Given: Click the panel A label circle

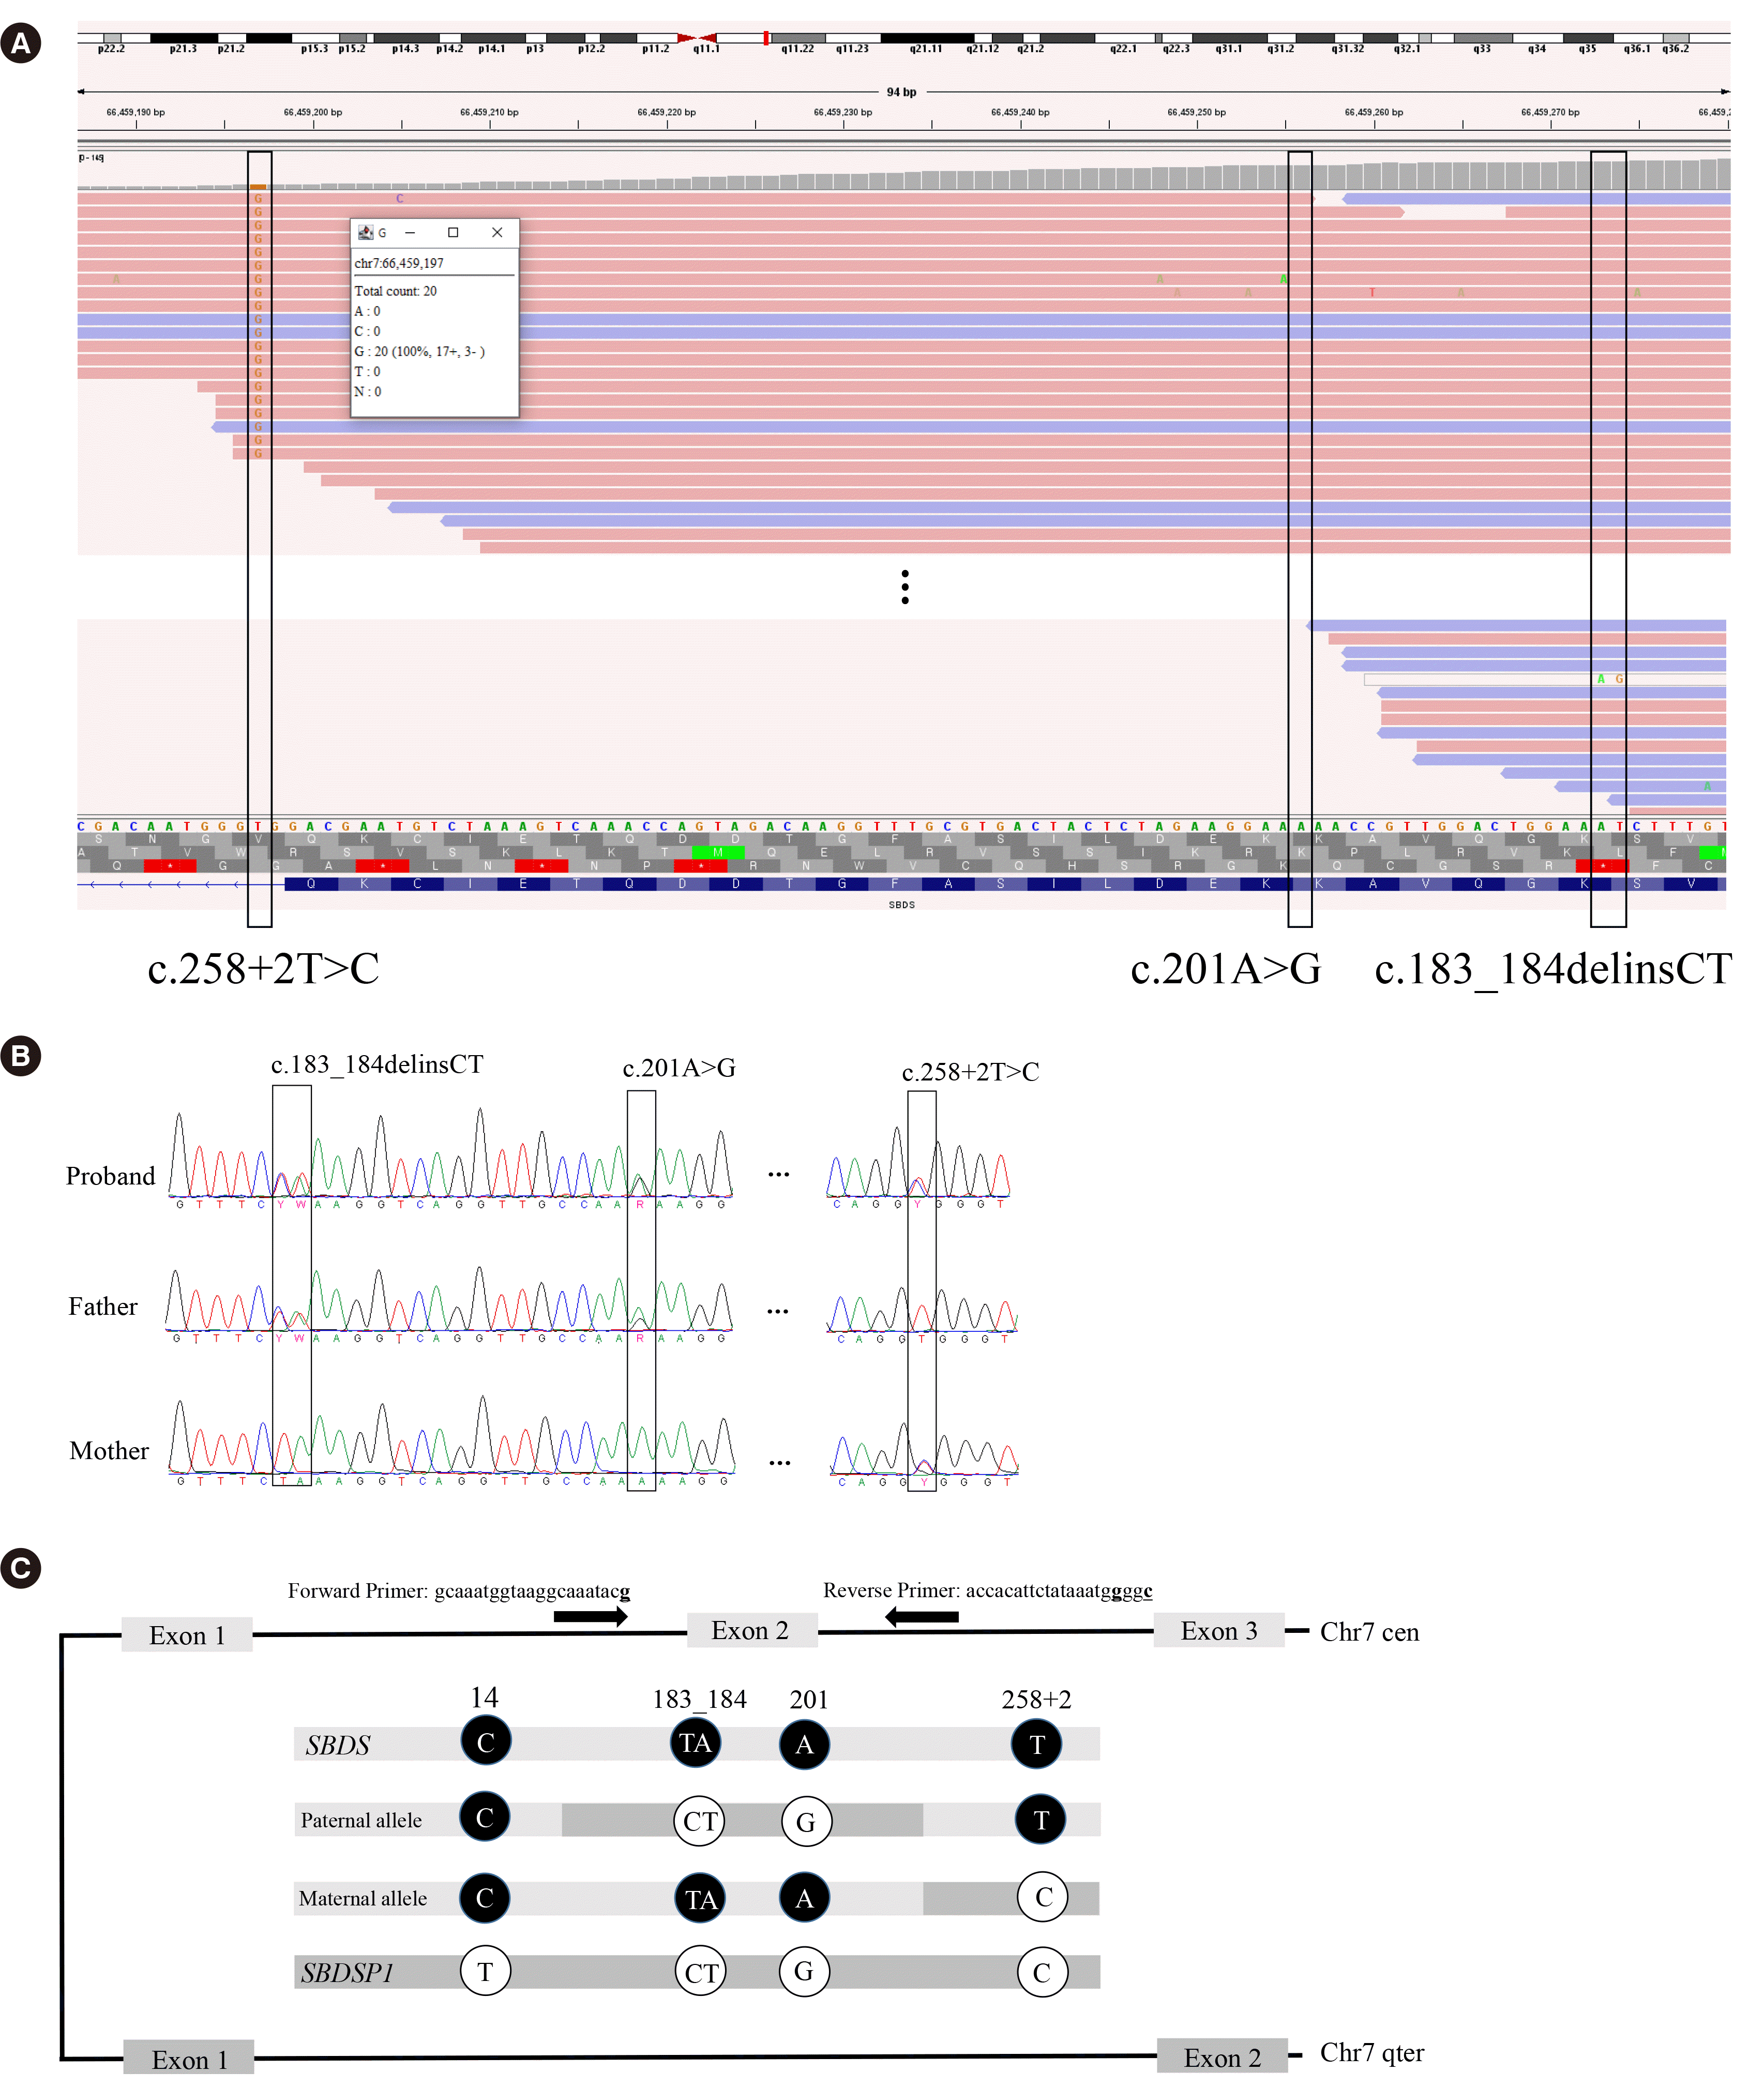Looking at the screenshot, I should tap(20, 43).
